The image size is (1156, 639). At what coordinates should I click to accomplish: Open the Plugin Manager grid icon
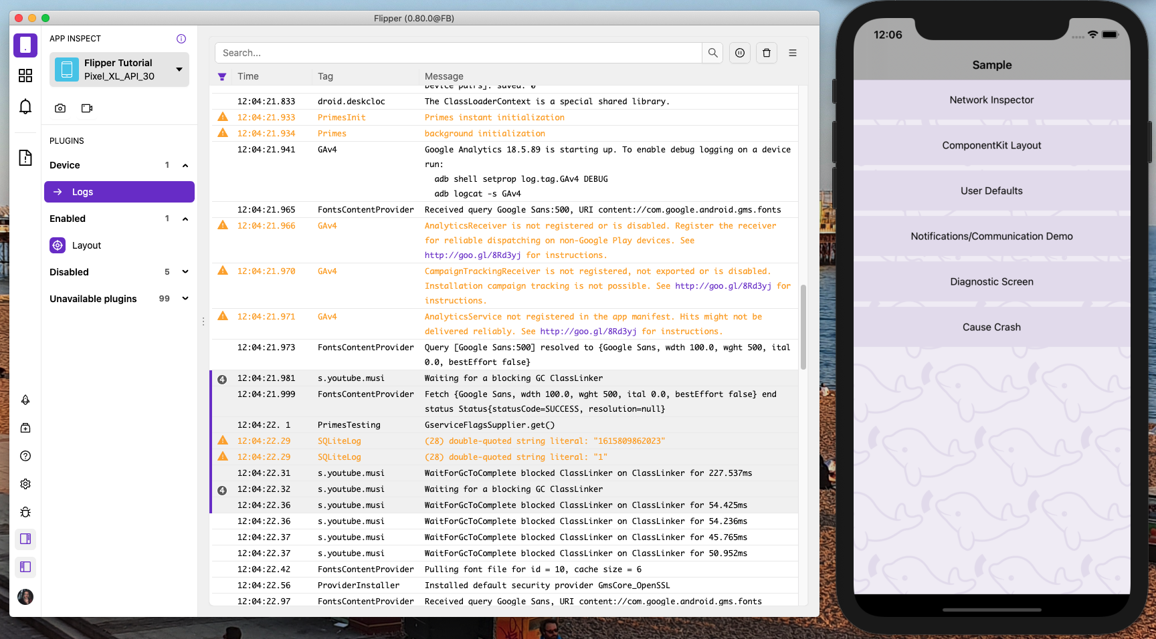coord(25,76)
